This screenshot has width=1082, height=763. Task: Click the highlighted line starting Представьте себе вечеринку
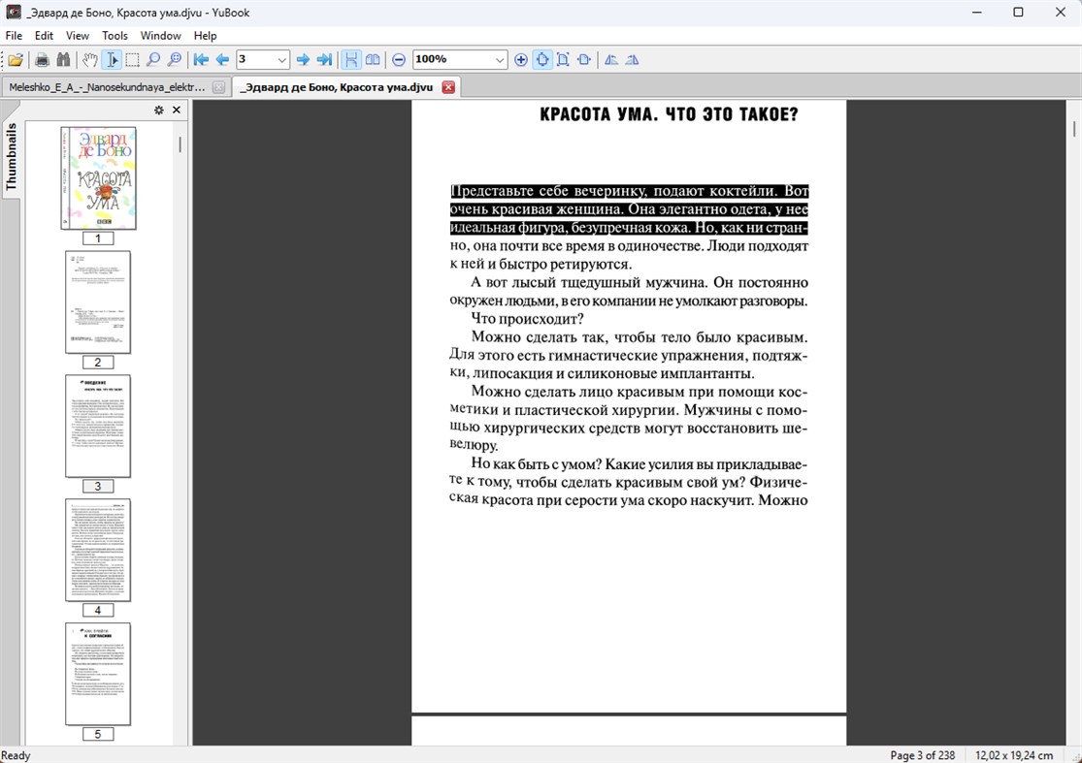tap(630, 191)
